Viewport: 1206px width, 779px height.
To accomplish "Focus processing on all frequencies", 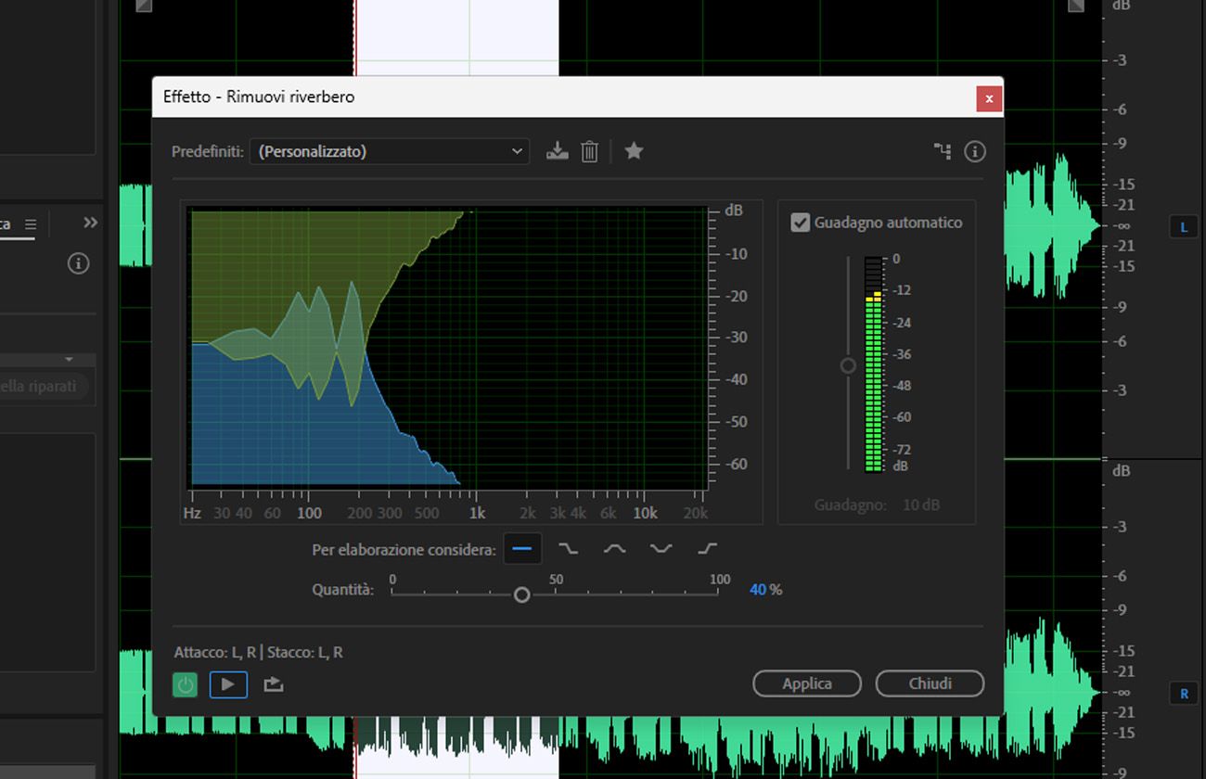I will (x=522, y=549).
